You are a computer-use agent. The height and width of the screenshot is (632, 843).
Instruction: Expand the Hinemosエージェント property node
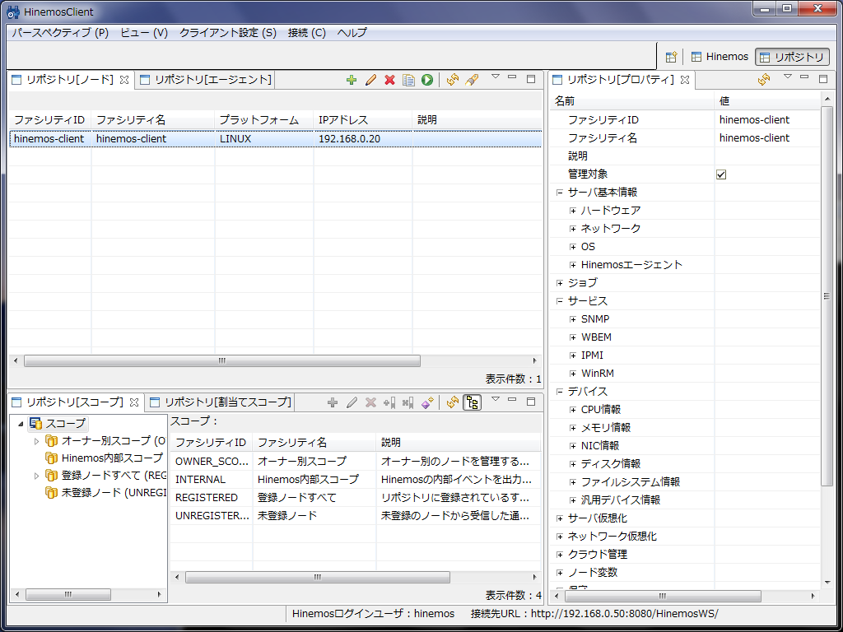(573, 265)
